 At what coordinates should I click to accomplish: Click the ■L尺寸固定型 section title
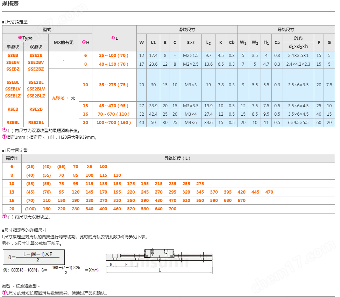click(x=15, y=150)
